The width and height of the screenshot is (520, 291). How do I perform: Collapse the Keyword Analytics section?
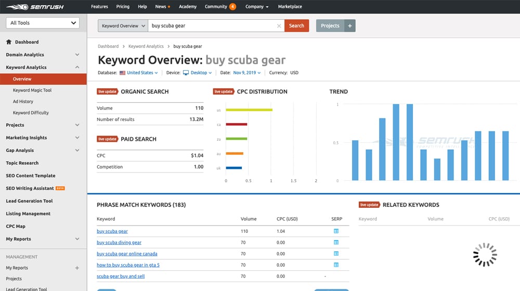tap(77, 67)
